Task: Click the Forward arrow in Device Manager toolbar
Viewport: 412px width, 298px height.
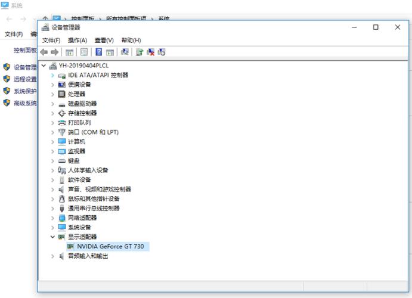Action: [x=54, y=52]
